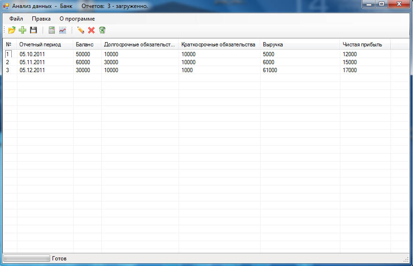Click net profit value 12000
The image size is (413, 266).
(x=350, y=54)
